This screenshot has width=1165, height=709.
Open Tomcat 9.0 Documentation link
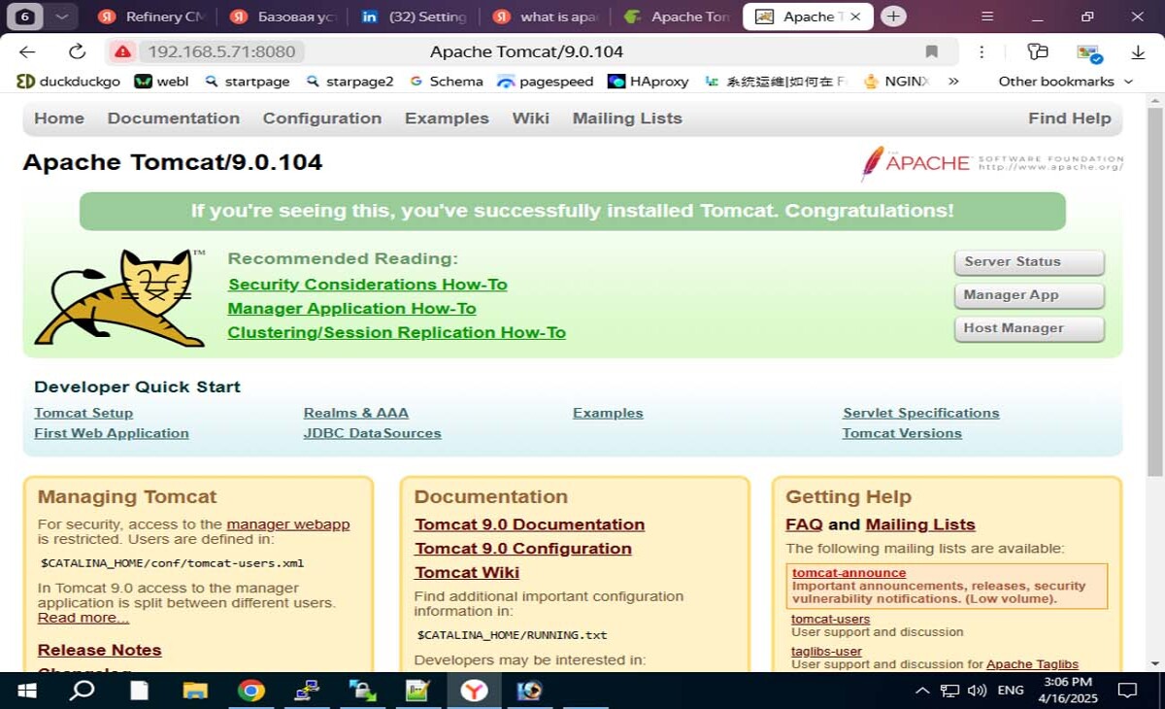pos(530,524)
